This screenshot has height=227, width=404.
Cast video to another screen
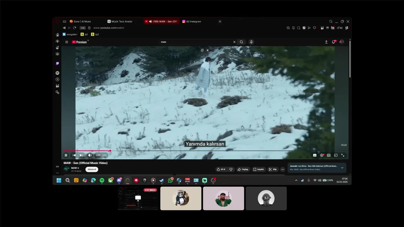point(336,155)
